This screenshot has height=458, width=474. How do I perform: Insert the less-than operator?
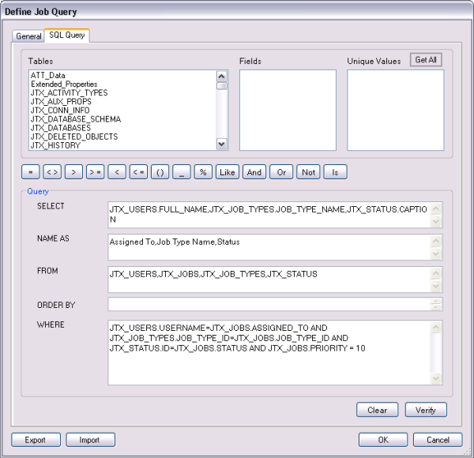tap(117, 172)
